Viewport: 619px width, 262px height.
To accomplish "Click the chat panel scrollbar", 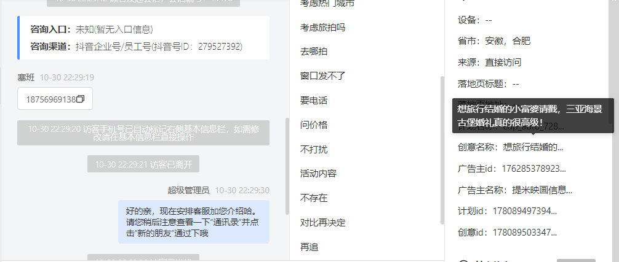I will click(287, 166).
